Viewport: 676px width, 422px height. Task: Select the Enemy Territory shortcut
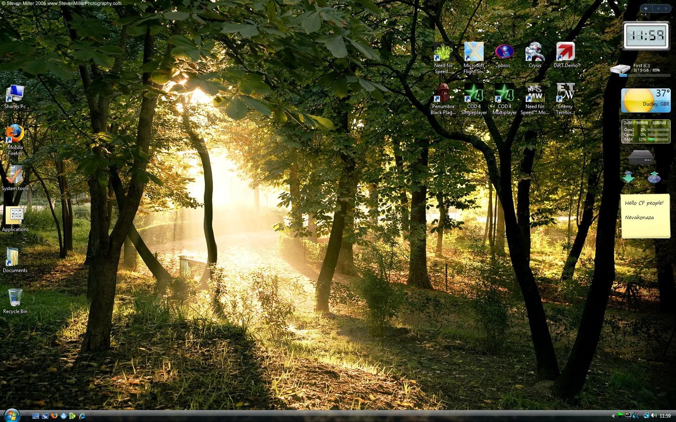tap(565, 99)
